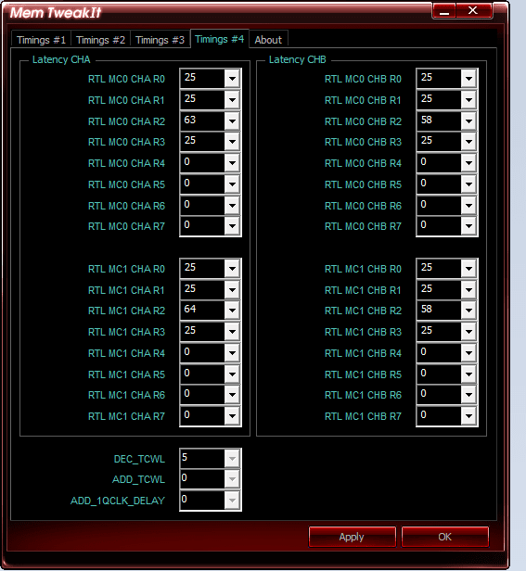Viewport: 526px width, 571px height.
Task: Expand RTL MC1 CHB R2 dropdown
Action: (468, 311)
